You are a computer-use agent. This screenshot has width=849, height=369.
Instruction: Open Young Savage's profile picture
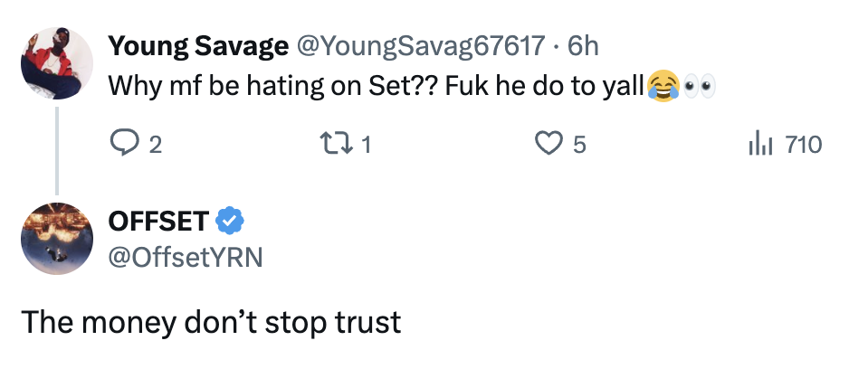click(x=57, y=62)
